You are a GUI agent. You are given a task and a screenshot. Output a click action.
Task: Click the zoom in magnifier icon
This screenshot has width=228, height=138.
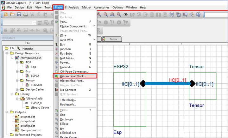pyautogui.click(x=99, y=14)
